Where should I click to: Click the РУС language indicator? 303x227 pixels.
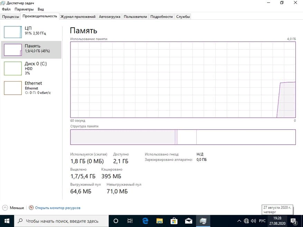262,221
